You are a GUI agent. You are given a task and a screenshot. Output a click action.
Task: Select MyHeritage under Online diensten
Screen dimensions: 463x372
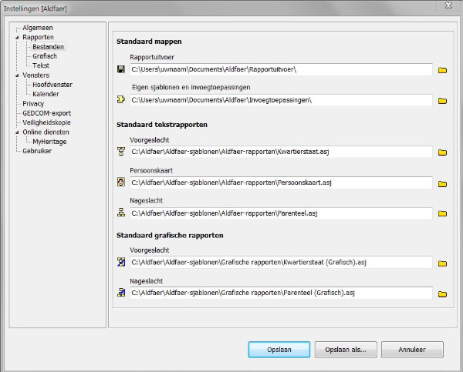(x=50, y=141)
